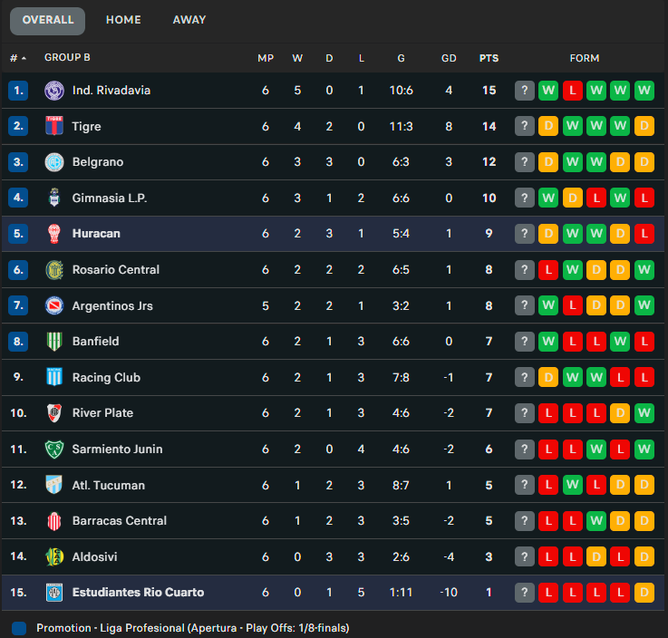Click the Racing Club logo

coord(54,377)
